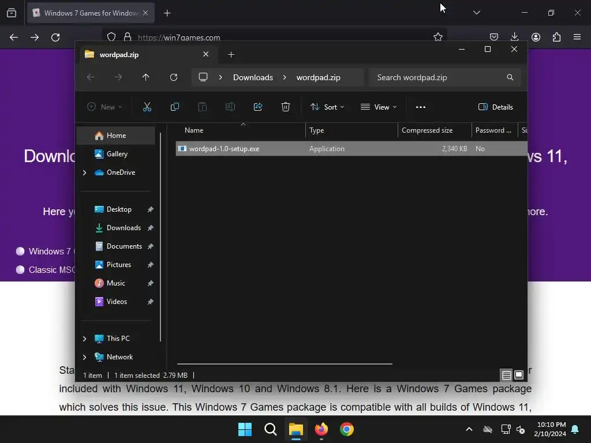
Task: Click the Search wordpad.zip field
Action: 445,77
